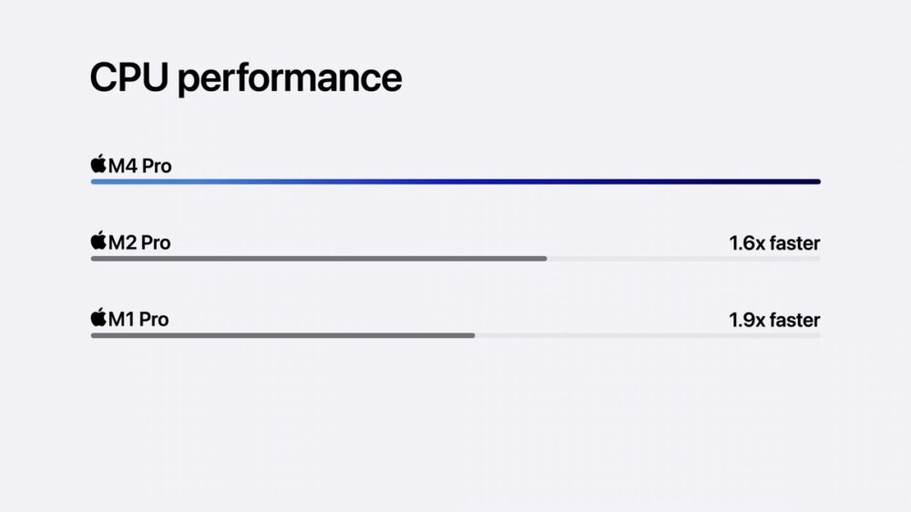The image size is (911, 512).
Task: Click the "1.9x faster" comparison text
Action: click(x=774, y=320)
